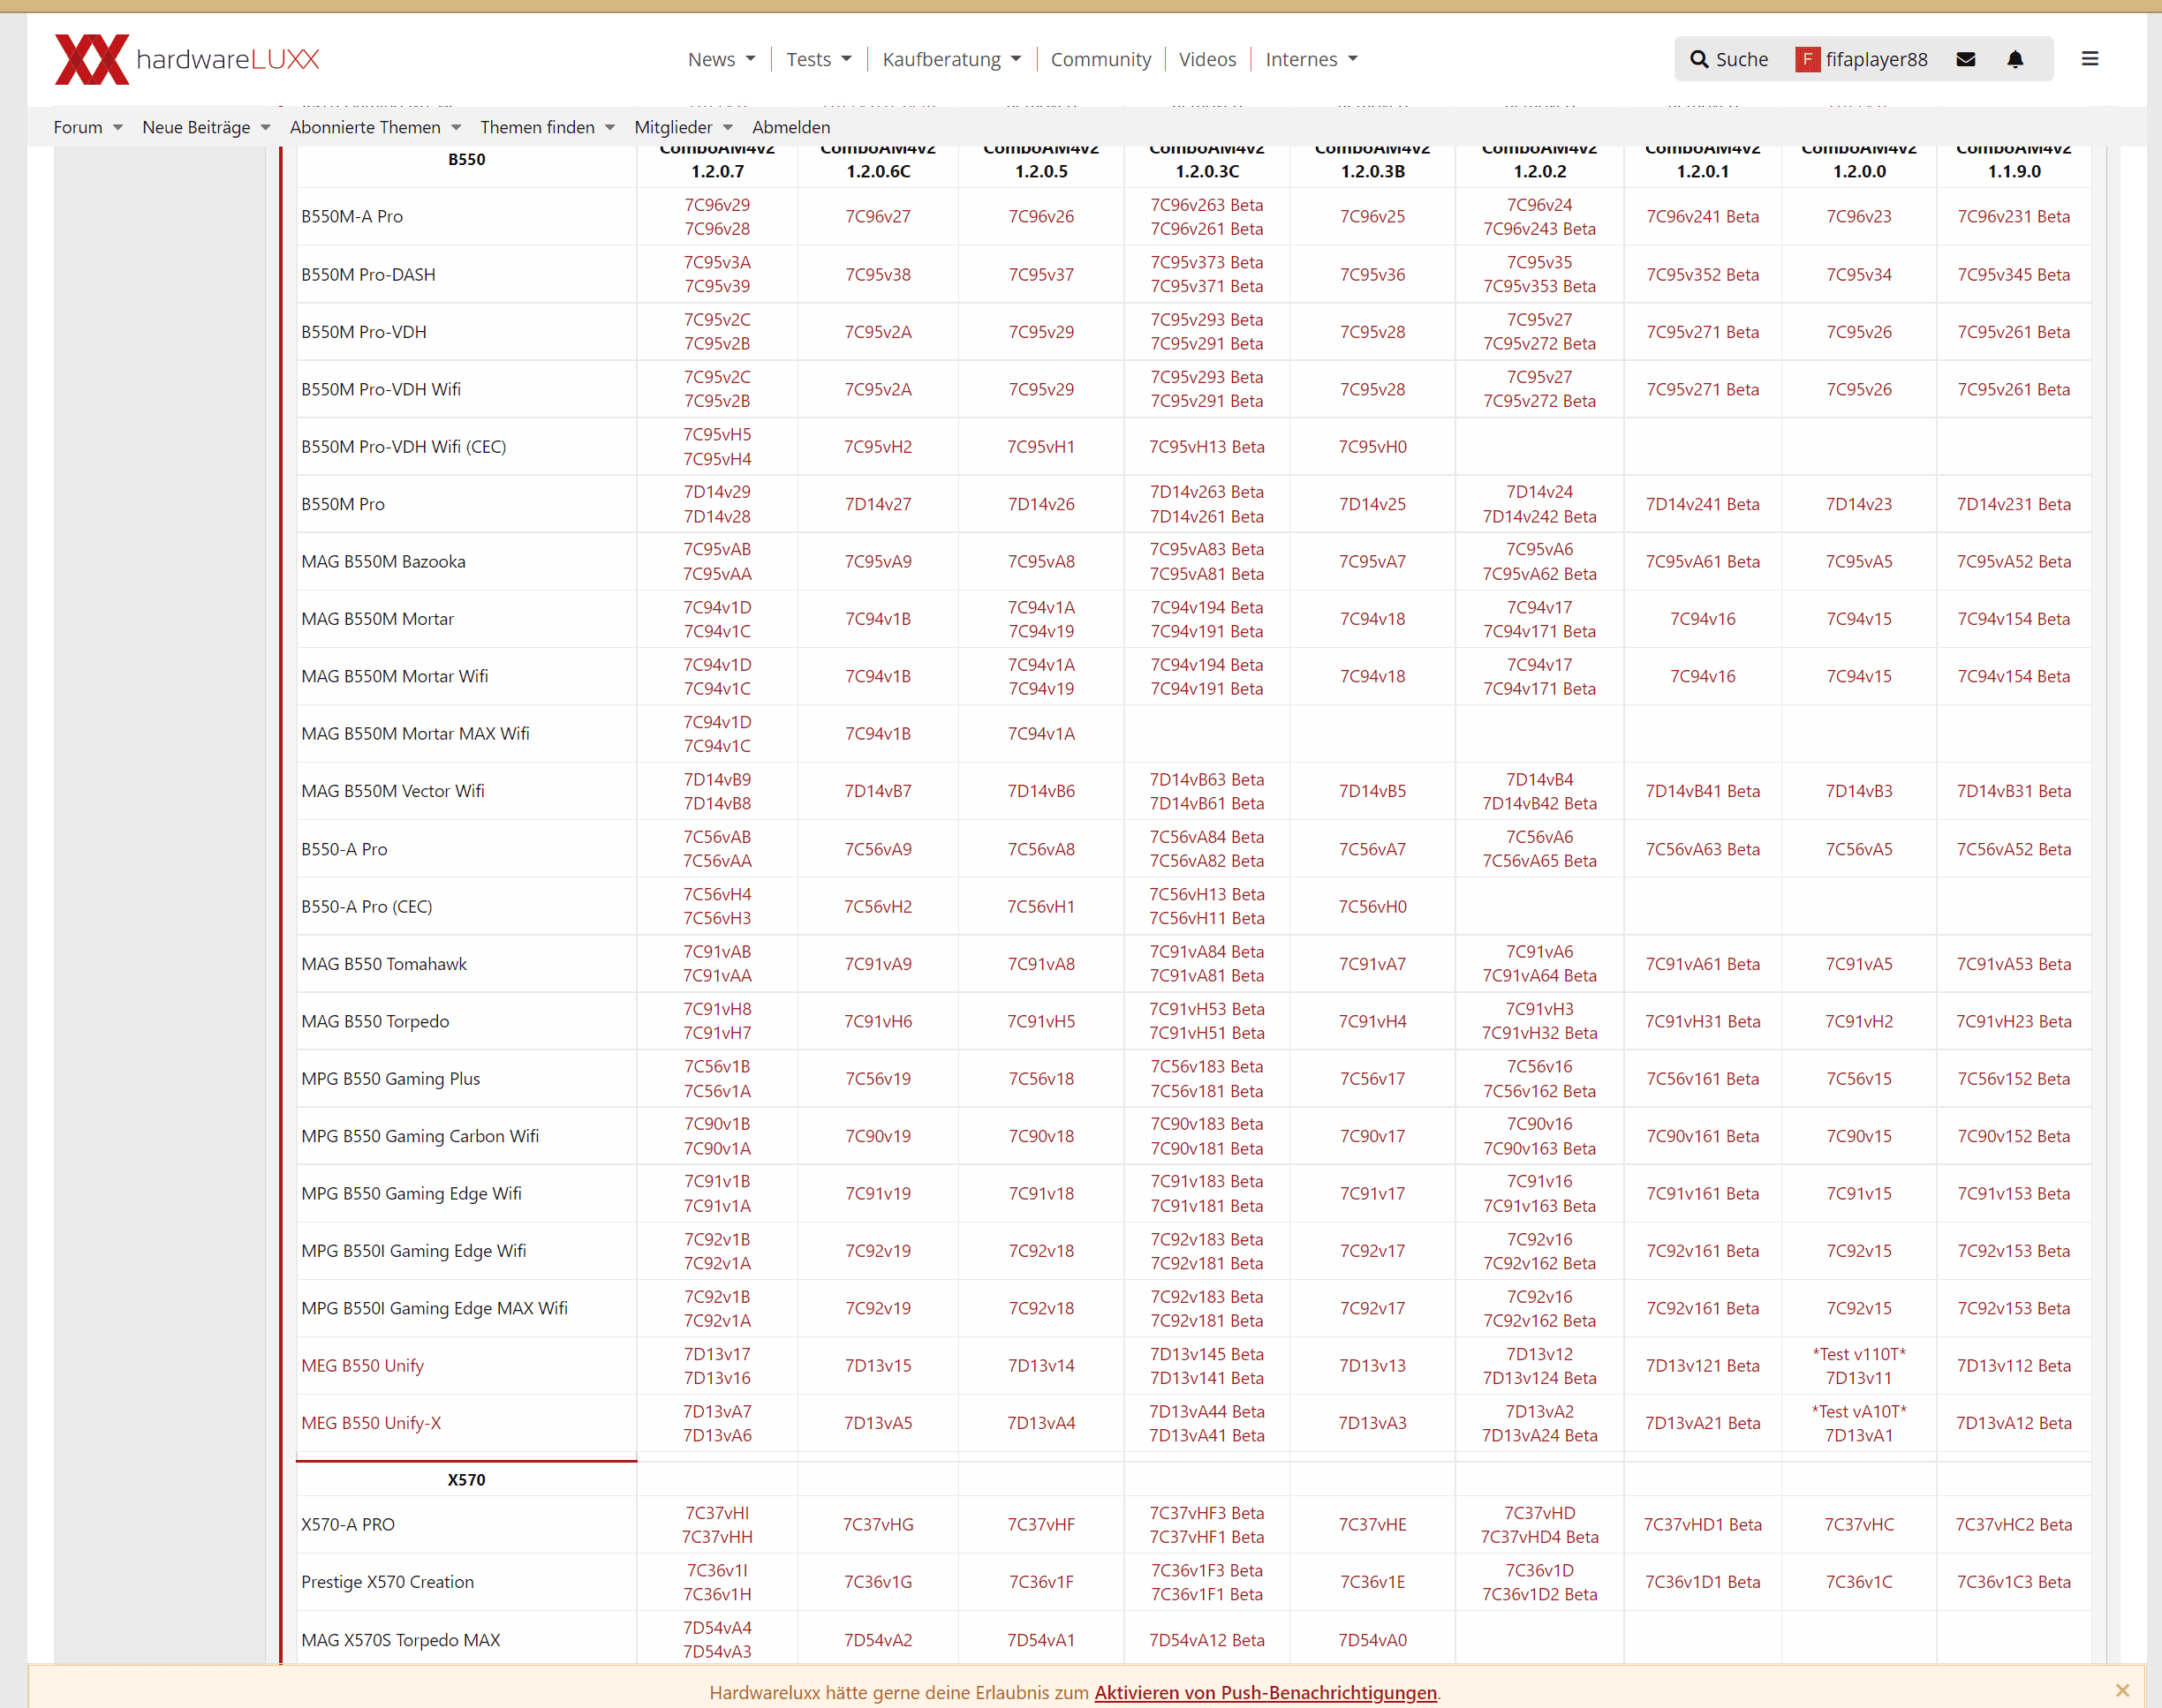
Task: Open BIOS link 7C91vA9 for Tomahawk
Action: [x=877, y=964]
